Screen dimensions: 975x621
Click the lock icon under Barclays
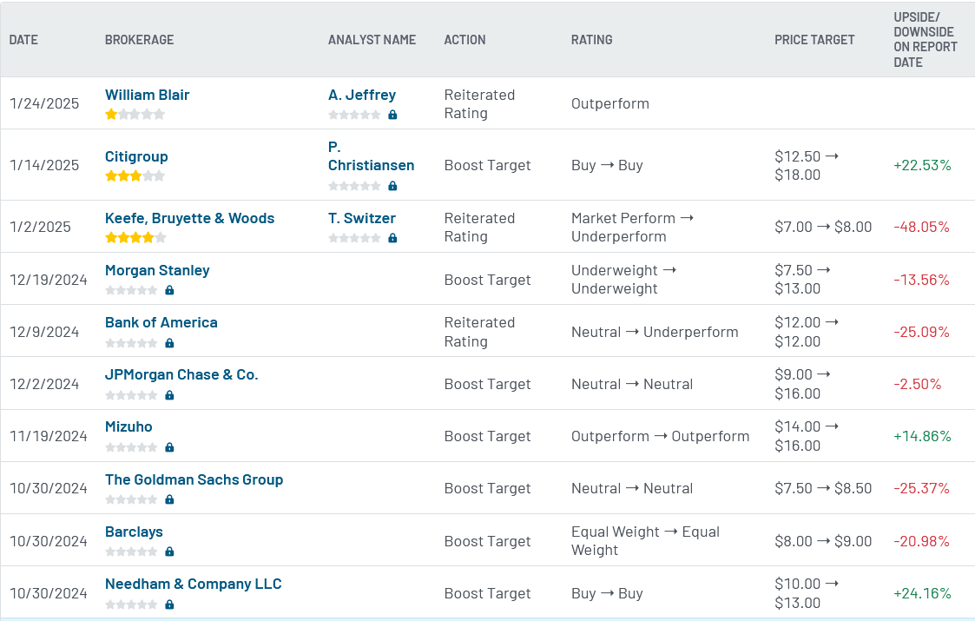tap(169, 552)
